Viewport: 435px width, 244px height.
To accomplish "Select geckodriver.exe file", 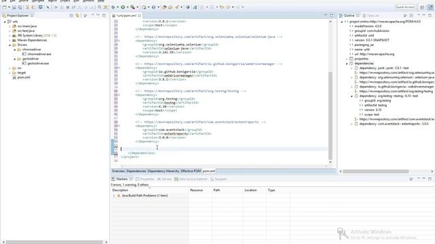I will 38,63.
